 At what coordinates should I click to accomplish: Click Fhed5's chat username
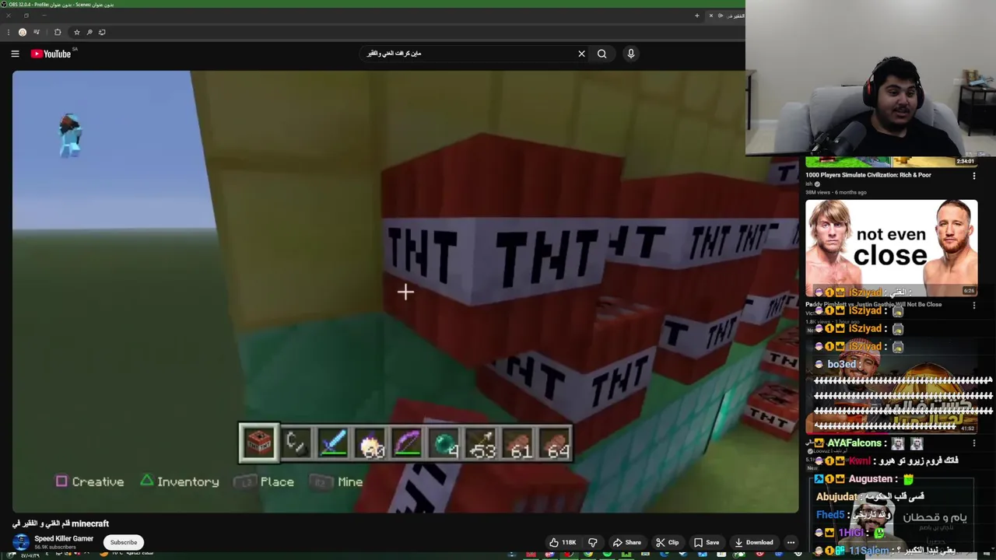pos(830,515)
